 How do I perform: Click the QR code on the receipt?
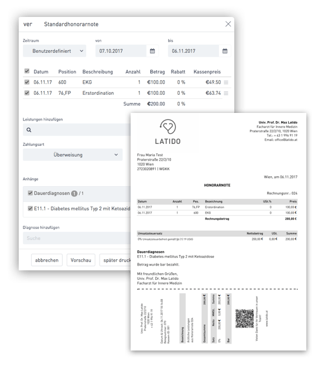pyautogui.click(x=244, y=318)
